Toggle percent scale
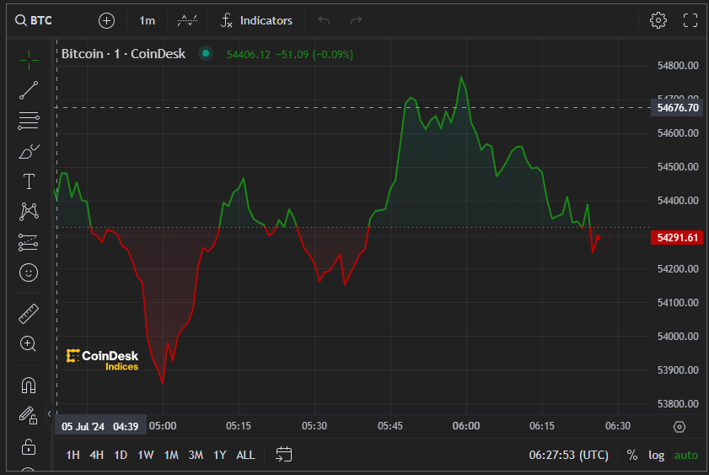 tap(632, 455)
